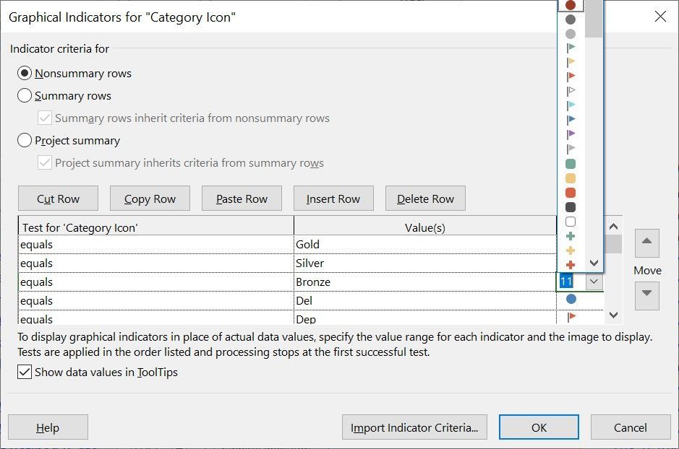Pick the green rounded square indicator
This screenshot has width=679, height=449.
pos(571,164)
